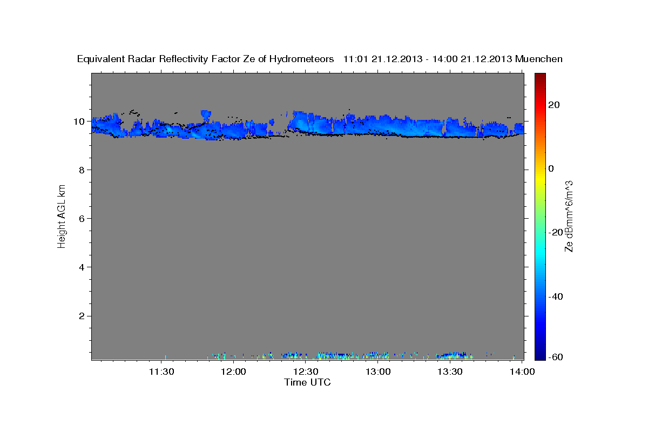Click the '6' height tick label
Image resolution: width=648 pixels, height=432 pixels.
click(82, 218)
